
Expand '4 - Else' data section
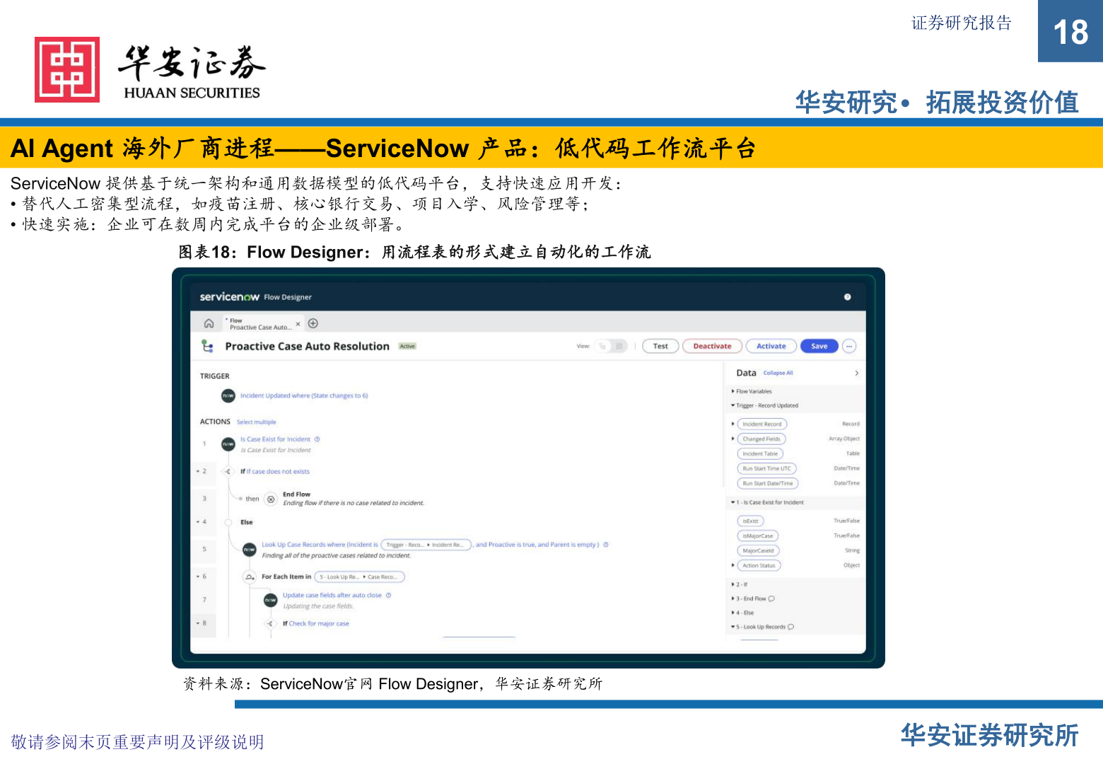pyautogui.click(x=733, y=613)
